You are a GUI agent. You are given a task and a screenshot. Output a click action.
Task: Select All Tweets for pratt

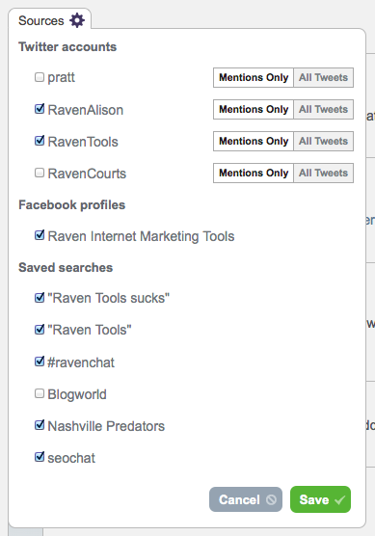[323, 77]
